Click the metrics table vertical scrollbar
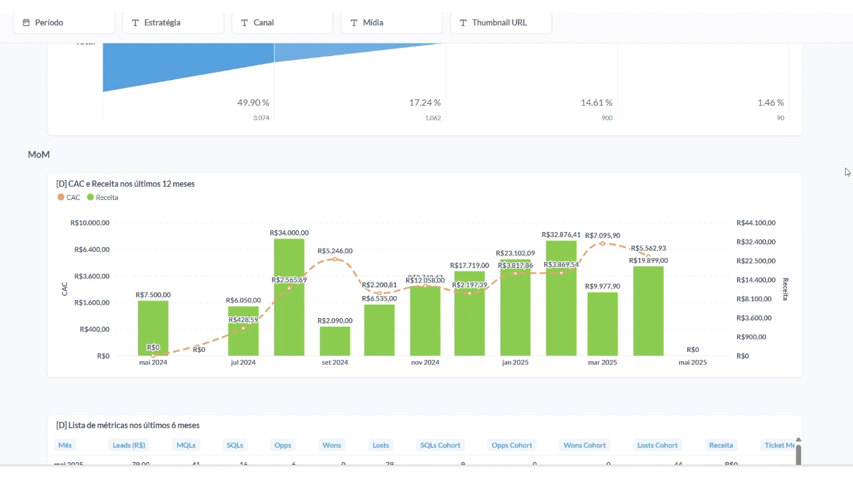 [798, 452]
